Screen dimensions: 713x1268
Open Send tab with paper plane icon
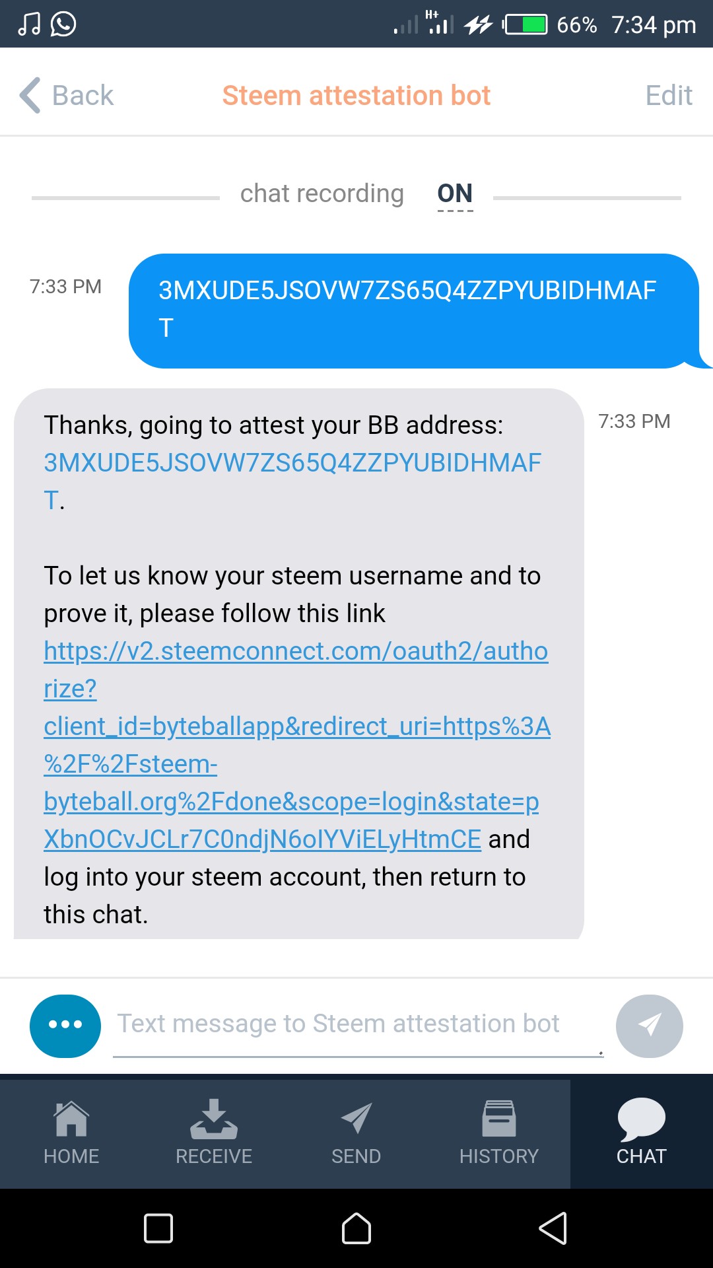coord(356,1132)
